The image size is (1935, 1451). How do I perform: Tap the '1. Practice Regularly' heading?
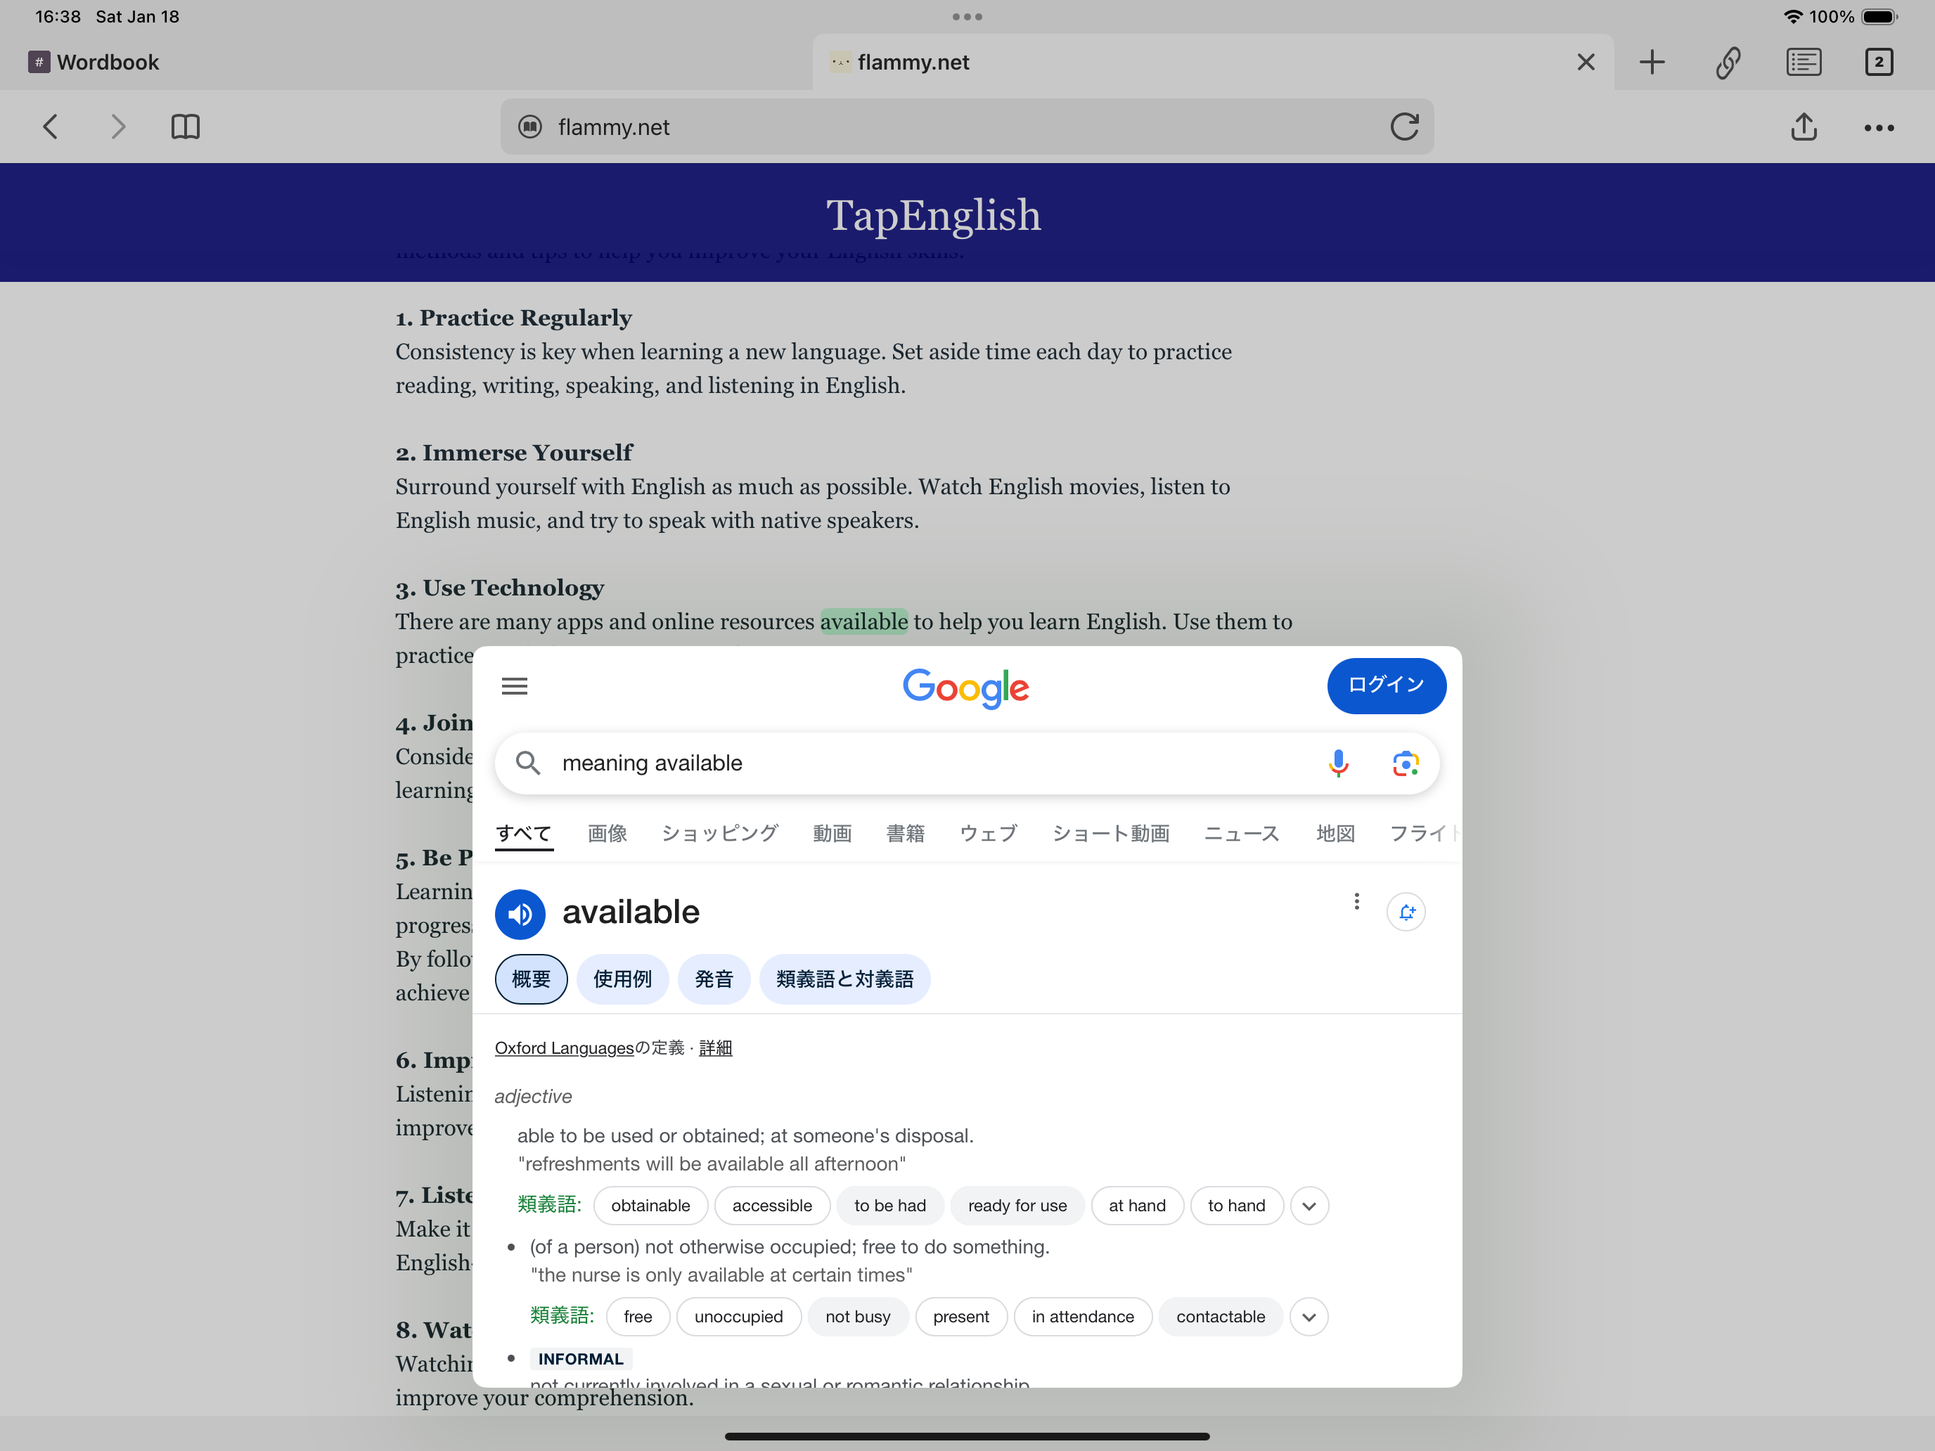click(513, 318)
